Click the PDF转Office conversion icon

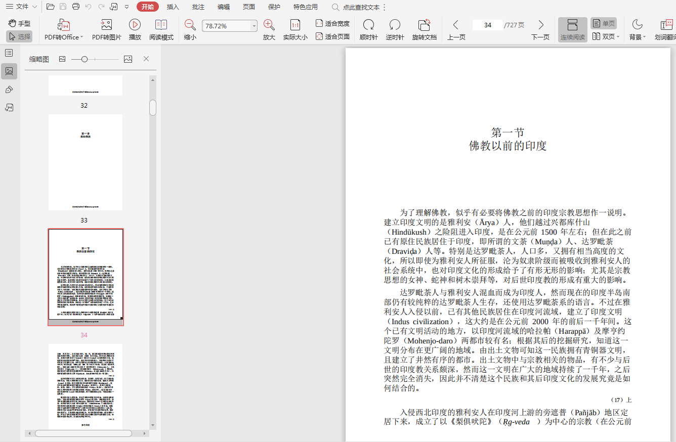point(63,25)
